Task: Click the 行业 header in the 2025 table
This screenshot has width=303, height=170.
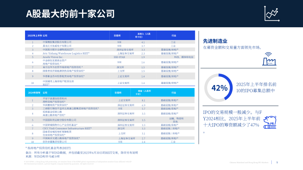Action: coord(174,36)
